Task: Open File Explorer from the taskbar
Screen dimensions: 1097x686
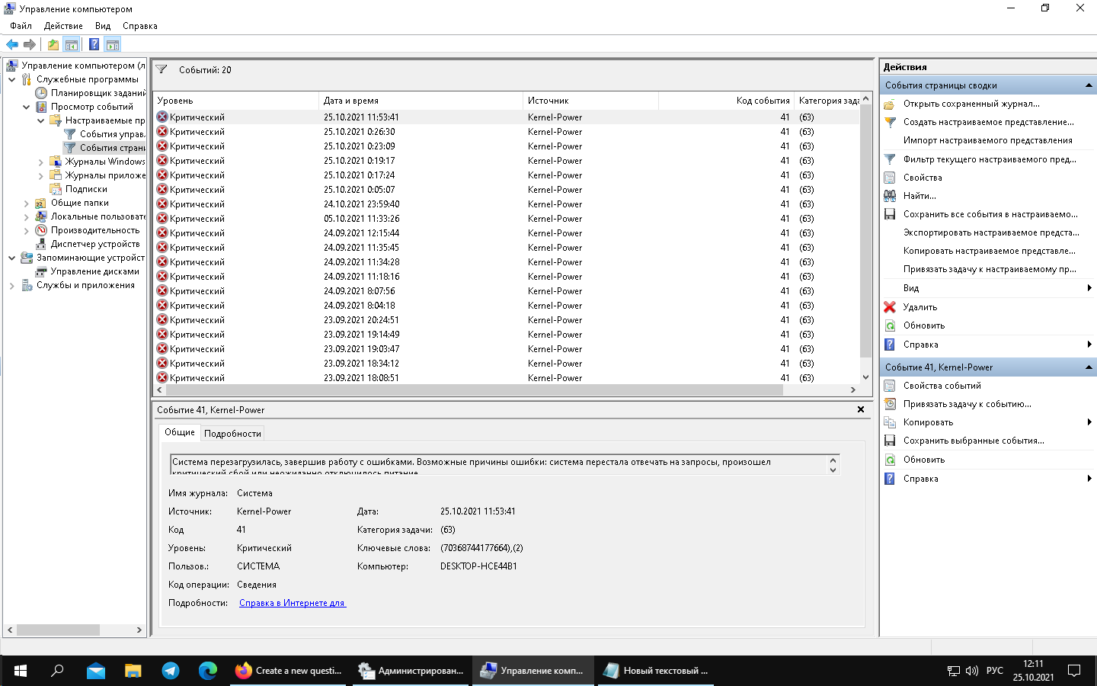Action: point(133,671)
